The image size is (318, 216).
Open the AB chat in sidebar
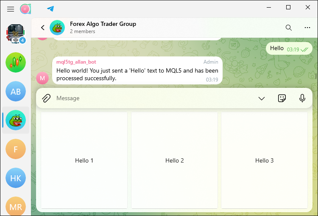(x=16, y=91)
